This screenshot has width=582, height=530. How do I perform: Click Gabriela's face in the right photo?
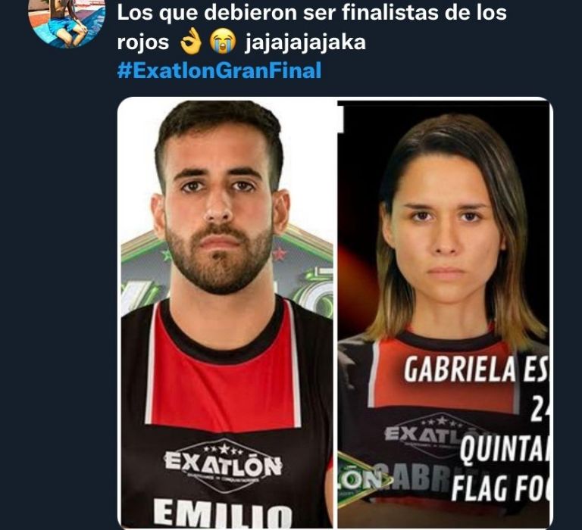pyautogui.click(x=446, y=230)
